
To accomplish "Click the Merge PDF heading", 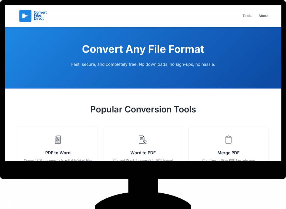I will 228,153.
